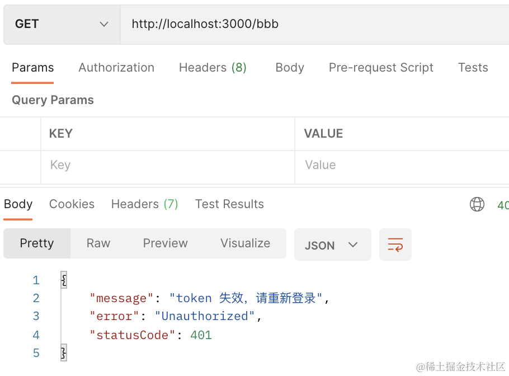Click the query param Key field
The width and height of the screenshot is (509, 376).
tap(167, 165)
